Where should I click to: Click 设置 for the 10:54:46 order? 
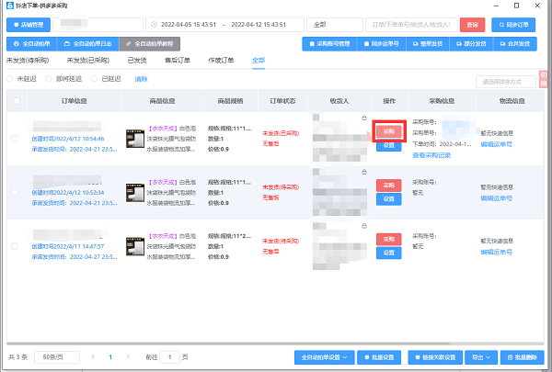click(x=389, y=145)
